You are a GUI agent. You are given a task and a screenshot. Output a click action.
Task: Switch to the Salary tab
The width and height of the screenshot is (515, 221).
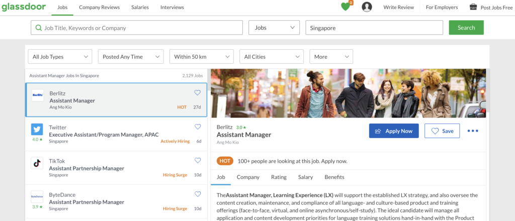(305, 177)
